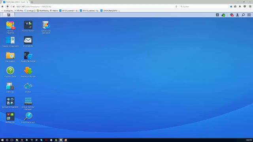Open the Synology Inc. bookmark

tap(7, 11)
